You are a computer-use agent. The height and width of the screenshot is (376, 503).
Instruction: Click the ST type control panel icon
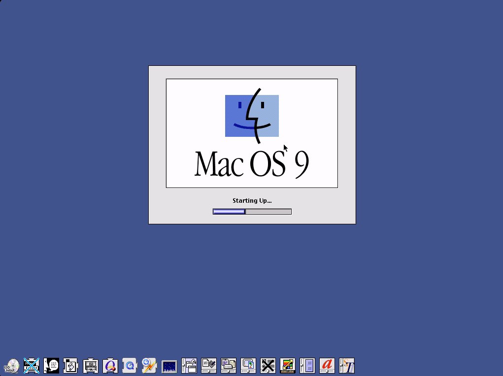pyautogui.click(x=347, y=366)
